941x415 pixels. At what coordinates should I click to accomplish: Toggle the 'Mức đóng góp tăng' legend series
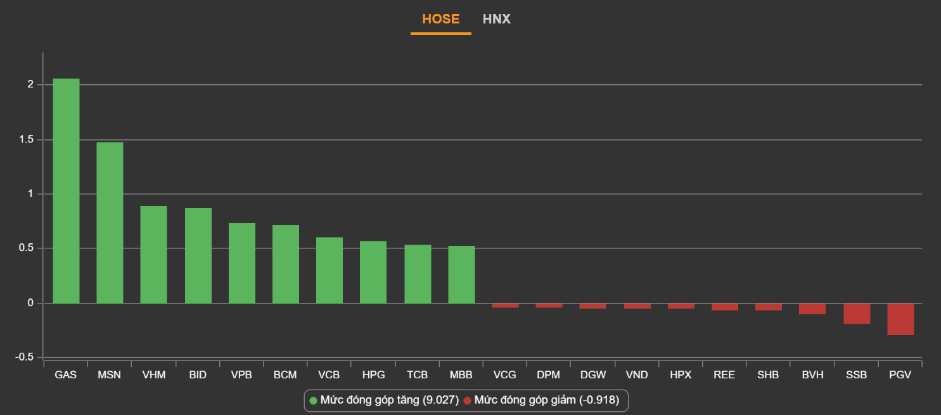(x=389, y=400)
